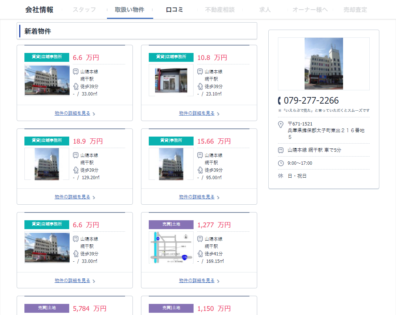The width and height of the screenshot is (396, 315).
Task: Click walking icon in the 18.9万円 listing
Action: point(76,170)
